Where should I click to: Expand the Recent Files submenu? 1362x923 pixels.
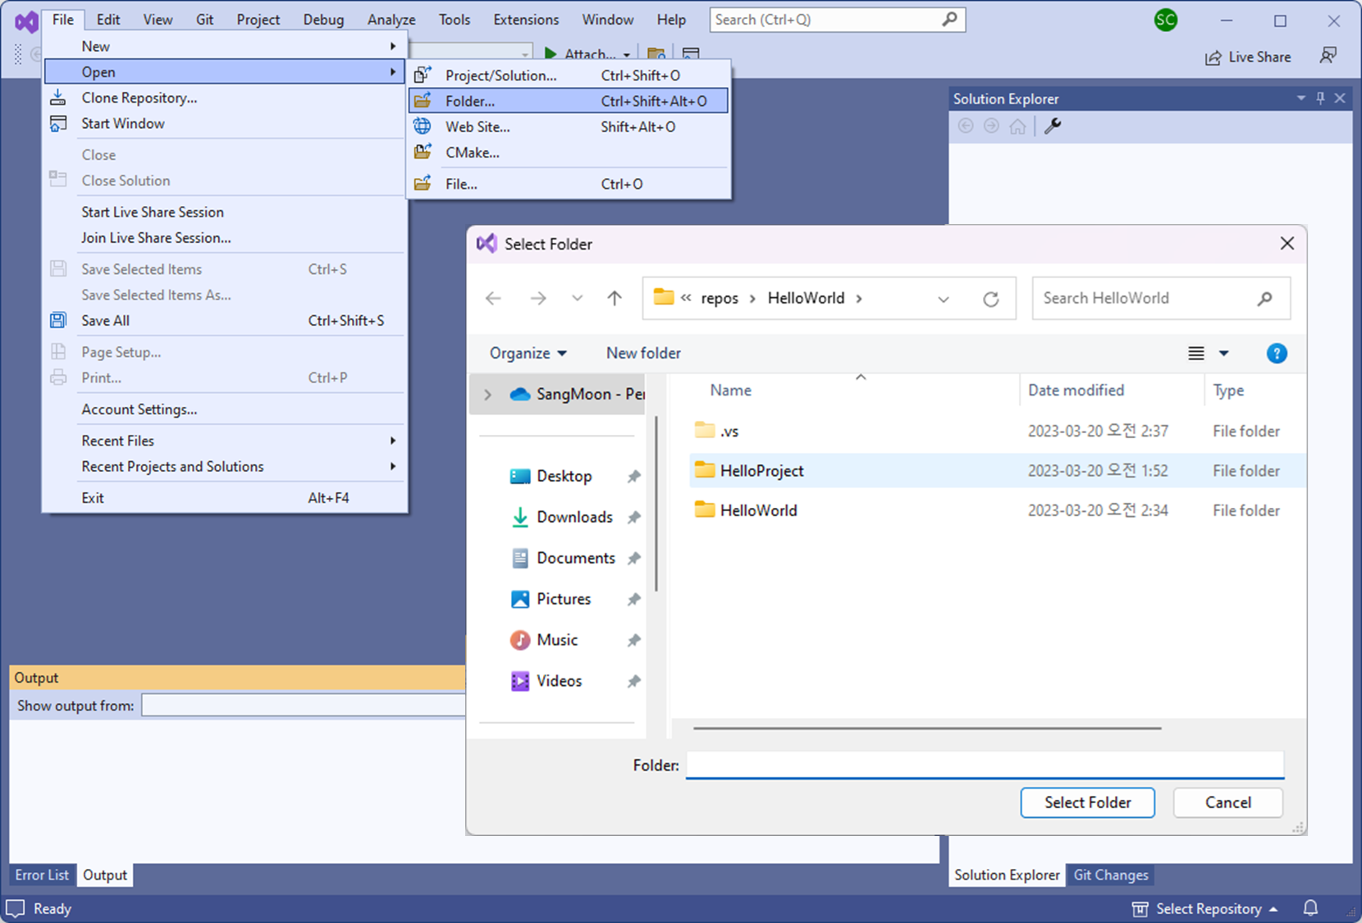coord(225,441)
